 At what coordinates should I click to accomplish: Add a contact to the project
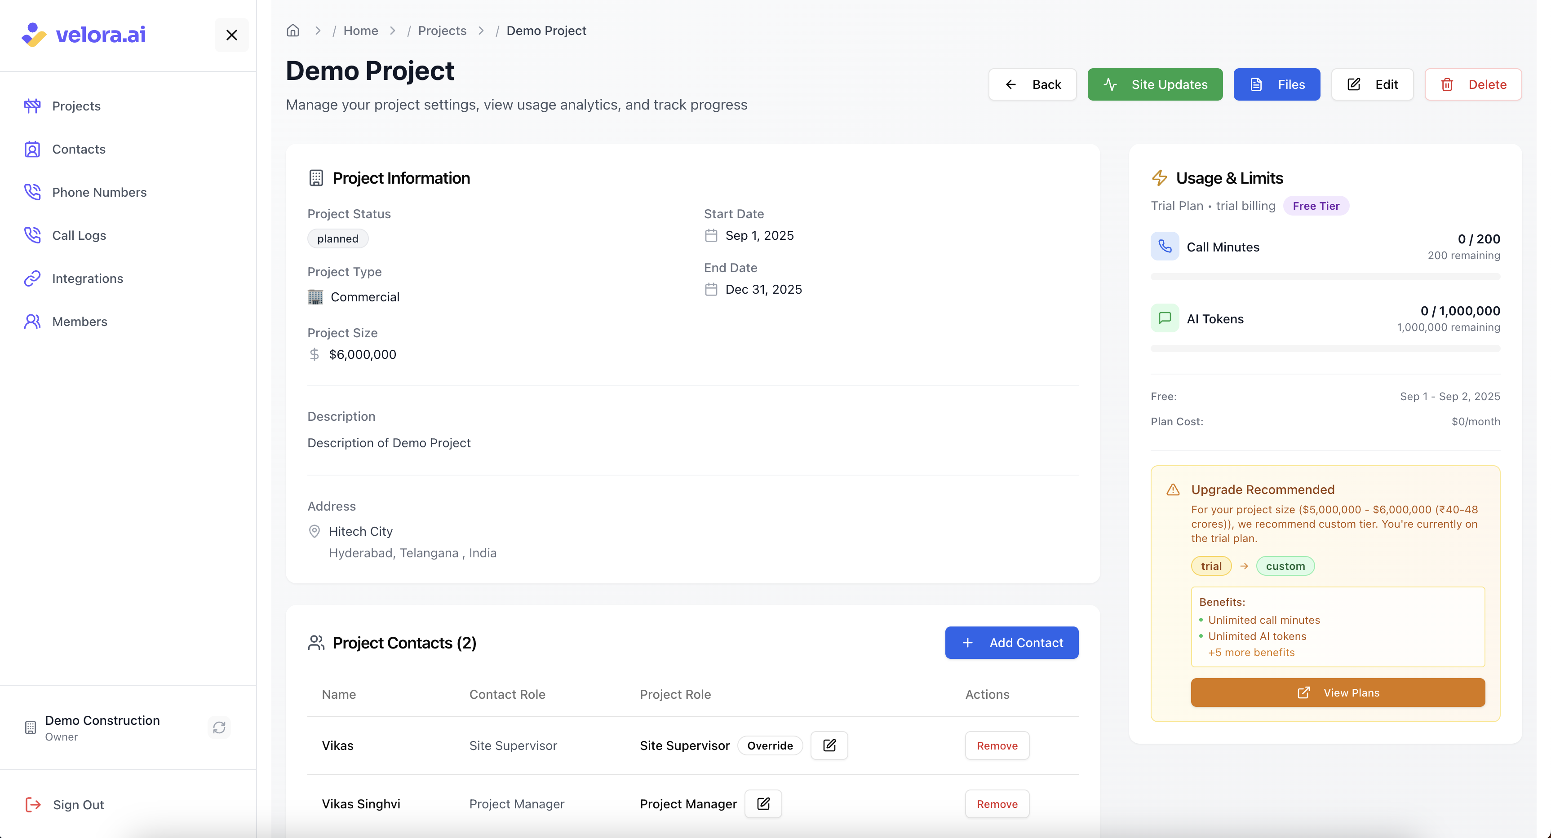point(1011,643)
